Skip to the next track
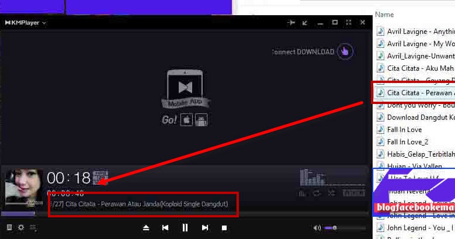Viewport: 455px width, 239px height. (x=205, y=228)
